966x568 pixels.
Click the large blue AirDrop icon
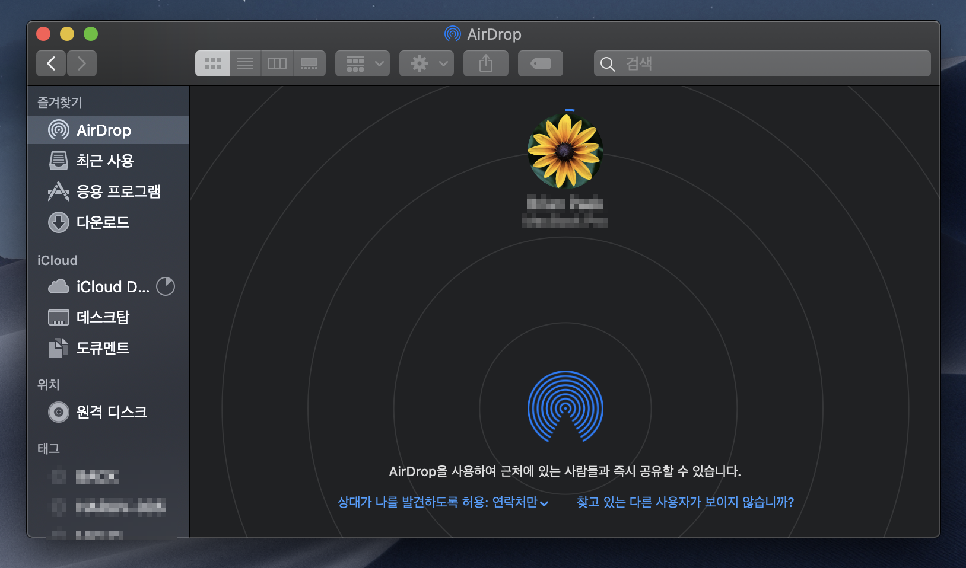pyautogui.click(x=565, y=407)
